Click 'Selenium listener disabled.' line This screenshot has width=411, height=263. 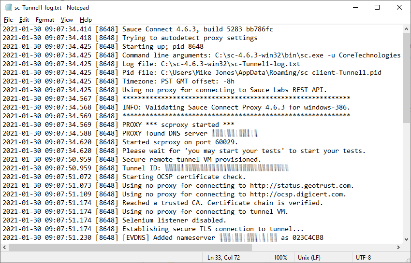pyautogui.click(x=115, y=220)
